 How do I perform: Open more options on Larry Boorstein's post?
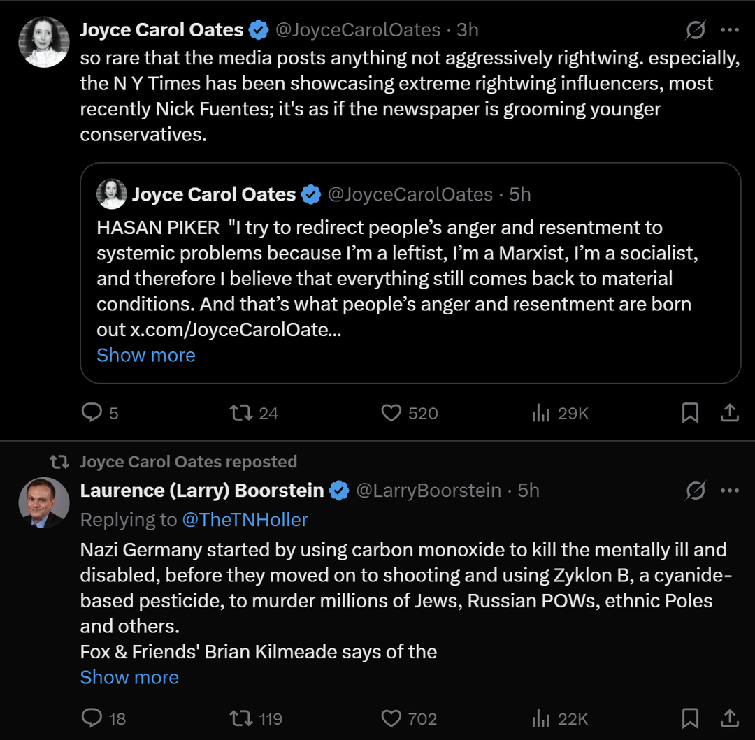point(729,491)
